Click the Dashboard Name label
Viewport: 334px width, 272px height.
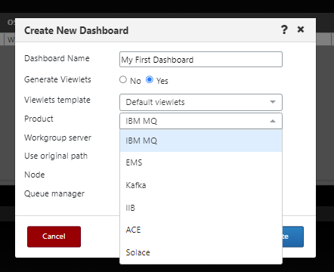point(57,58)
